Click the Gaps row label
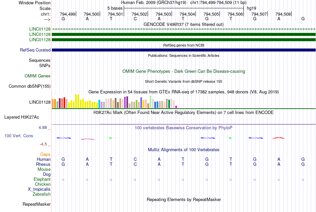Image resolution: width=316 pixels, height=212 pixels. click(x=45, y=154)
